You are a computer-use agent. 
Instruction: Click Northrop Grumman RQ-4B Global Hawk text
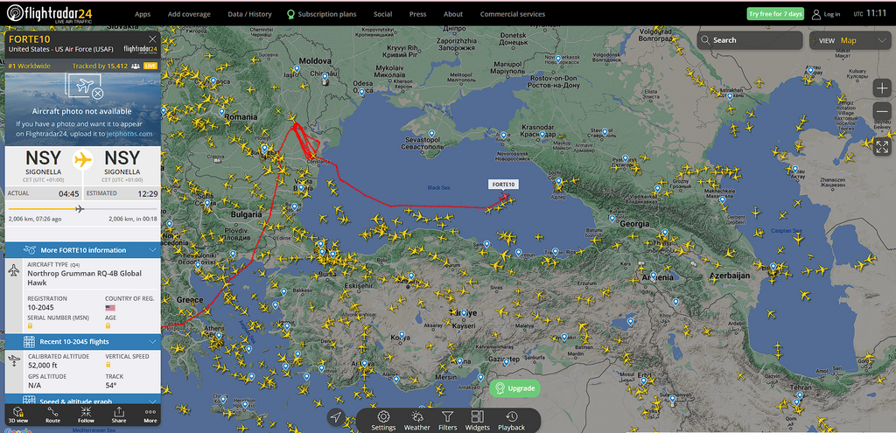pos(85,277)
